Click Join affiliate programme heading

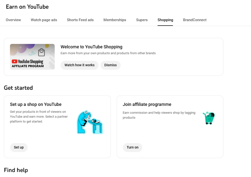click(x=147, y=104)
